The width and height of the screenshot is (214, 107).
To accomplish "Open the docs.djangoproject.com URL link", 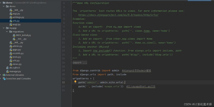I will pos(118,15).
